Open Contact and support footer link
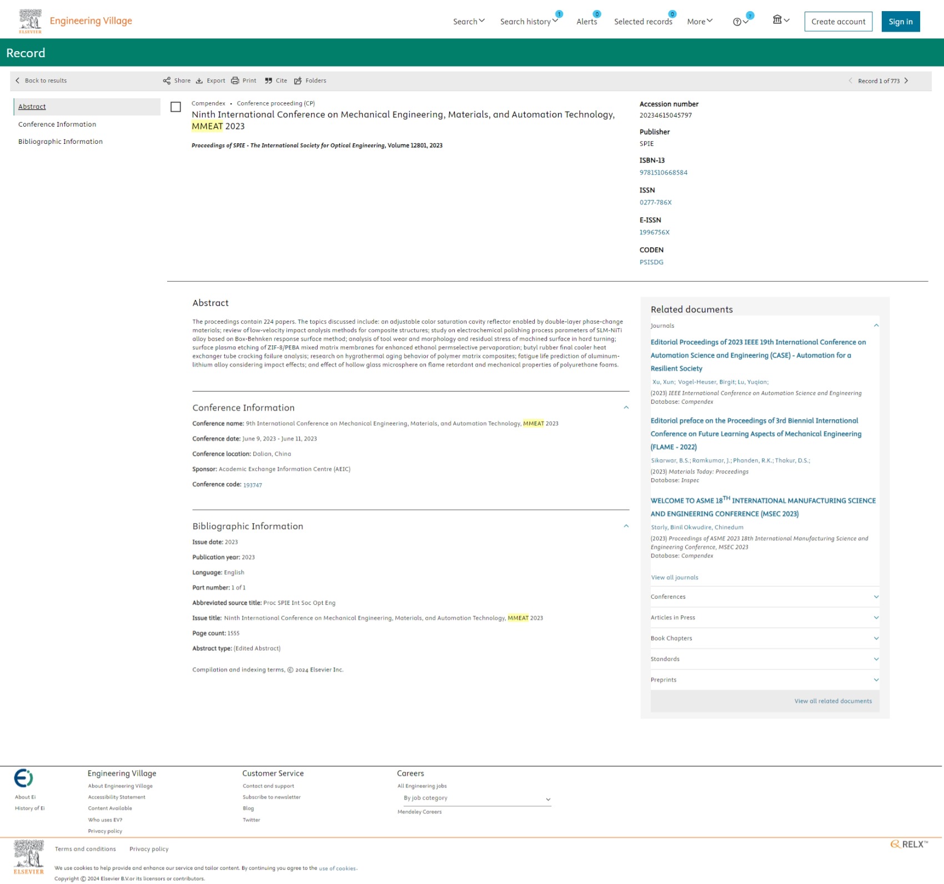Image resolution: width=944 pixels, height=884 pixels. tap(268, 786)
